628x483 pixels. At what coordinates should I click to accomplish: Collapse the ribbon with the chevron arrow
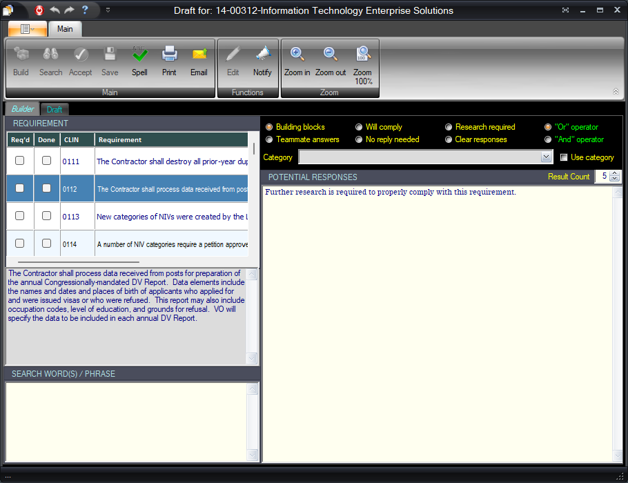tap(616, 92)
